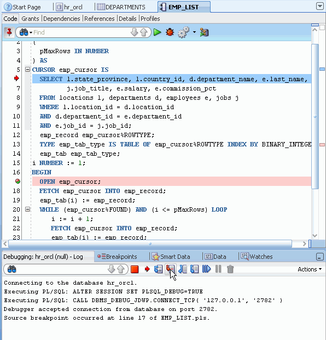Open the Grants sub-tab
Viewport: 326px width, 340px height.
(x=30, y=19)
